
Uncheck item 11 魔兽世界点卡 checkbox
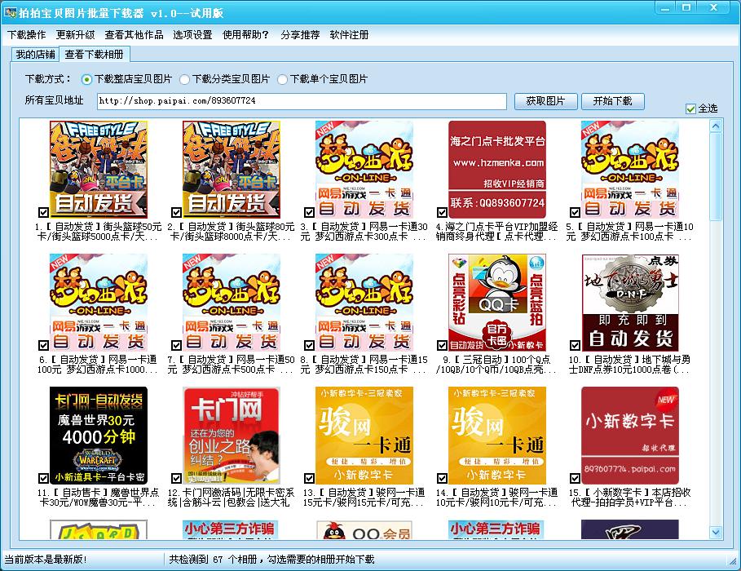(43, 478)
